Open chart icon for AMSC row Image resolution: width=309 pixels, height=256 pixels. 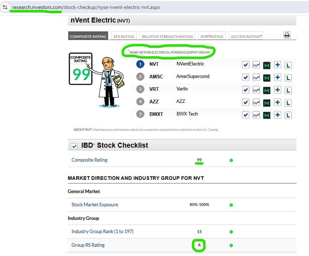point(256,77)
